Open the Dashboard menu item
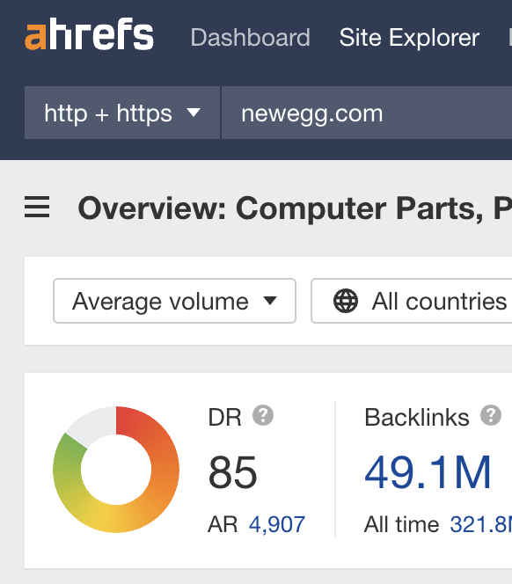The width and height of the screenshot is (512, 584). pos(250,38)
